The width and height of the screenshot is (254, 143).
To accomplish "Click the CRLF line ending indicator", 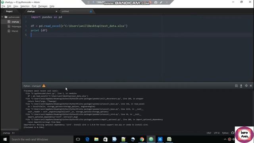I will (x=209, y=133).
